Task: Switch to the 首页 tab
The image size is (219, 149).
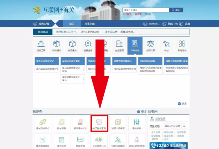Action: click(72, 24)
